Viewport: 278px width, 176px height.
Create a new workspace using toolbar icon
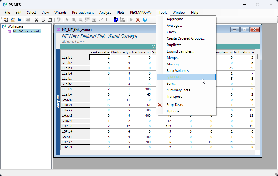point(6,20)
